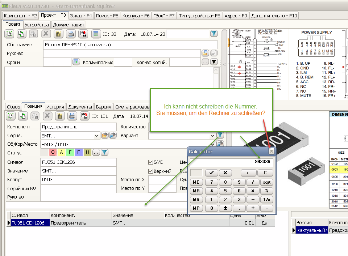Switch to the Документация tab
The image size is (348, 256).
(69, 25)
